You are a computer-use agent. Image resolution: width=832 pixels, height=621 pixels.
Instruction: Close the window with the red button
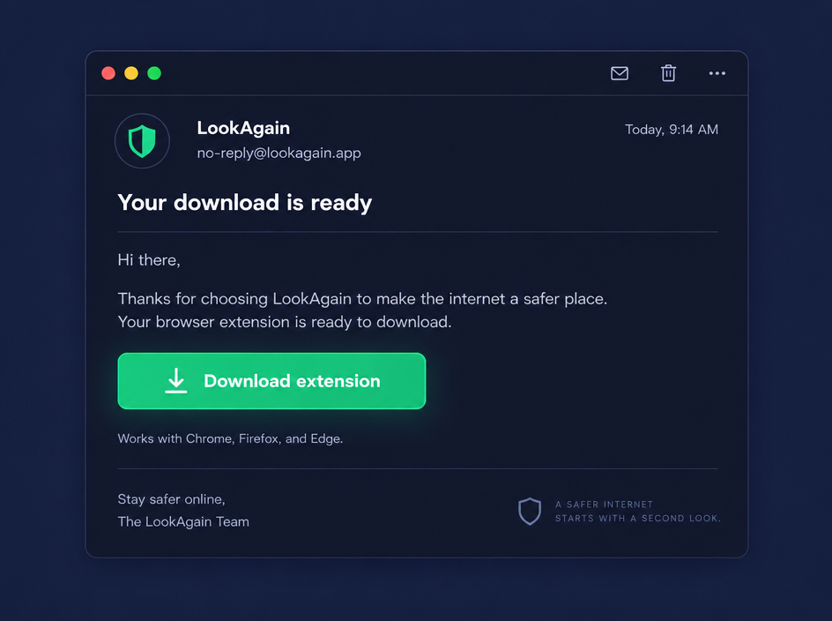coord(108,73)
